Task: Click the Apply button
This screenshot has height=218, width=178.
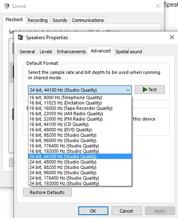Action: tap(160, 211)
